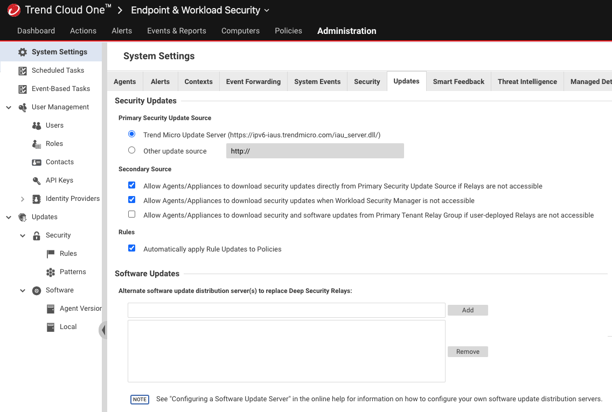This screenshot has height=412, width=612.
Task: Expand the Identity Providers node
Action: (x=23, y=199)
